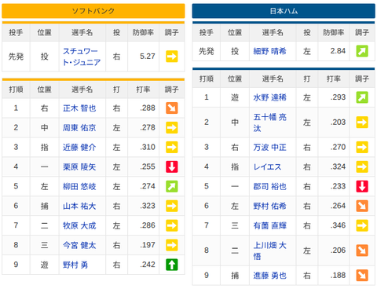Click the dark green up arrow for 野村 勇

tap(172, 265)
